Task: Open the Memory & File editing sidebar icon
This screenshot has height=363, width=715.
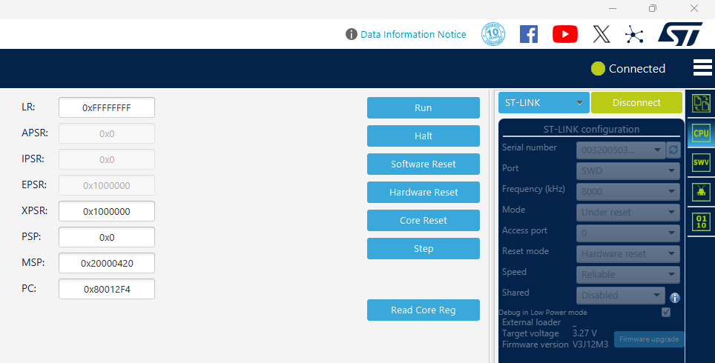Action: point(701,104)
